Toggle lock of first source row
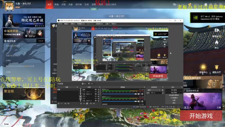 point(98,89)
